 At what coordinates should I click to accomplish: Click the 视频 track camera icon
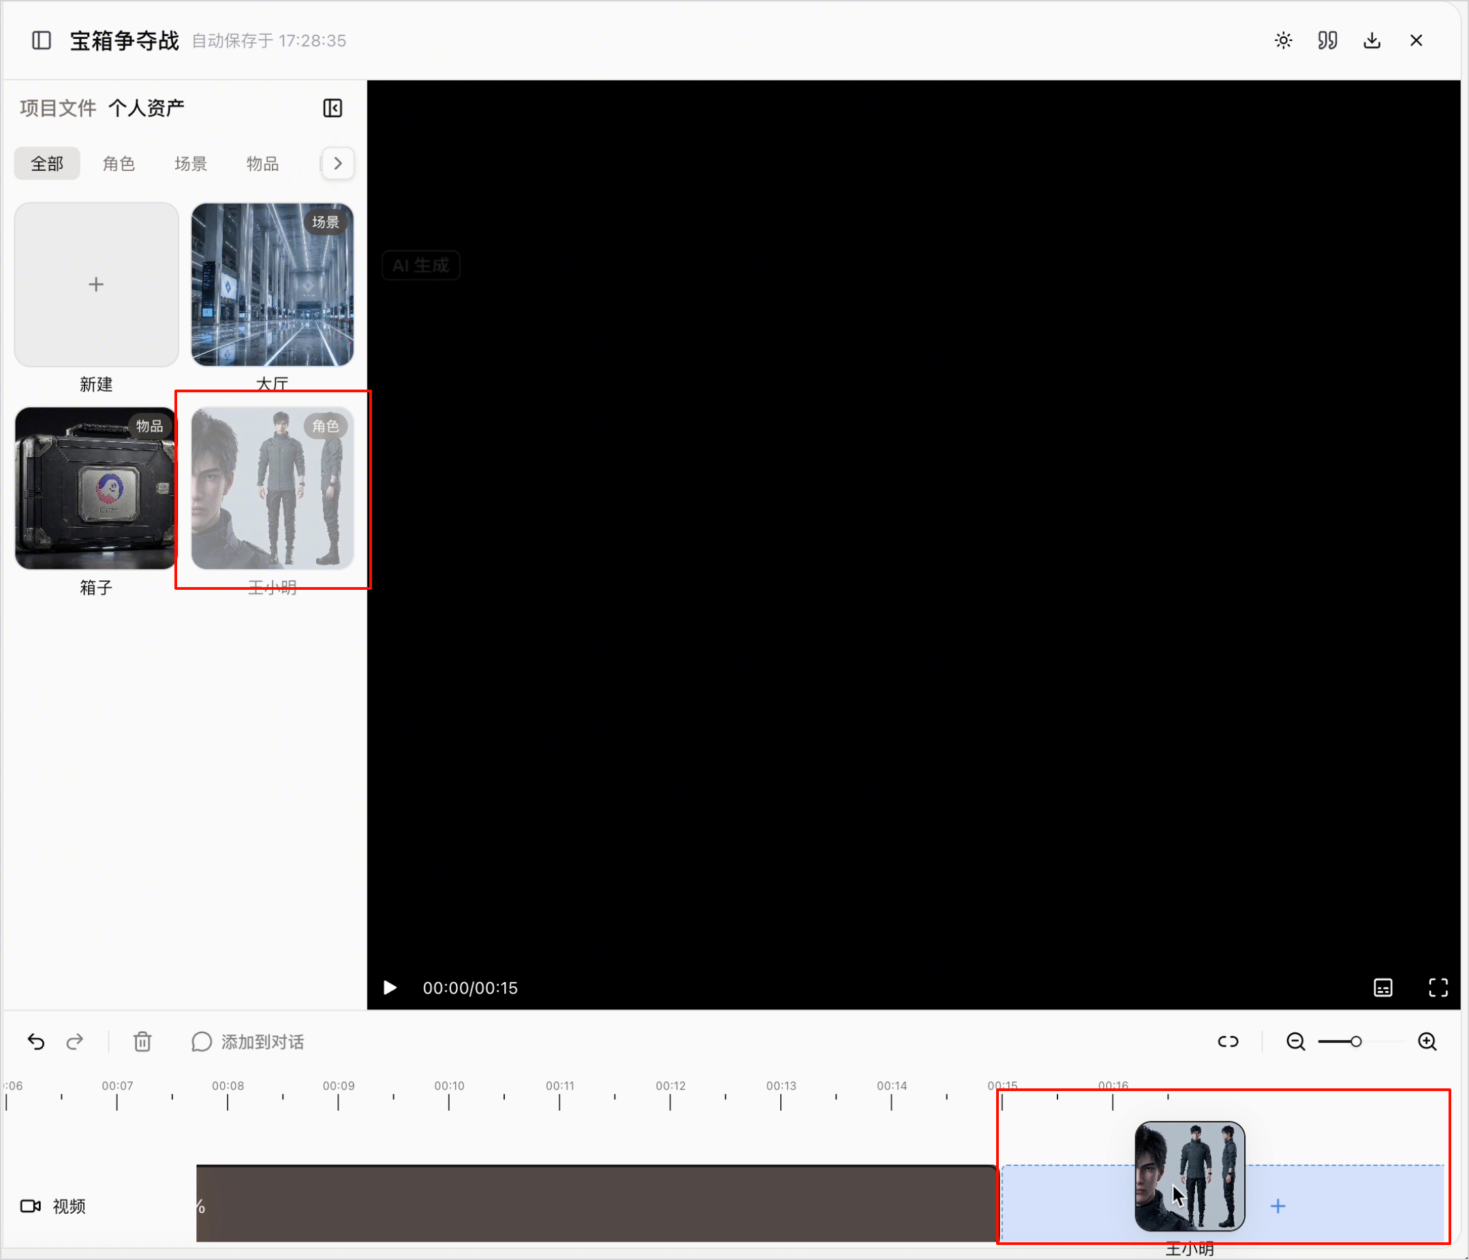[x=31, y=1206]
